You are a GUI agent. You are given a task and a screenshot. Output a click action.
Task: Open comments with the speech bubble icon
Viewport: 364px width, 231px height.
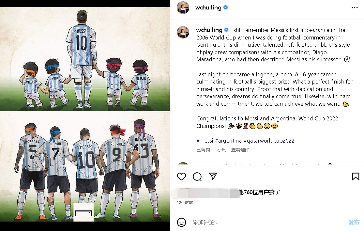(x=197, y=177)
